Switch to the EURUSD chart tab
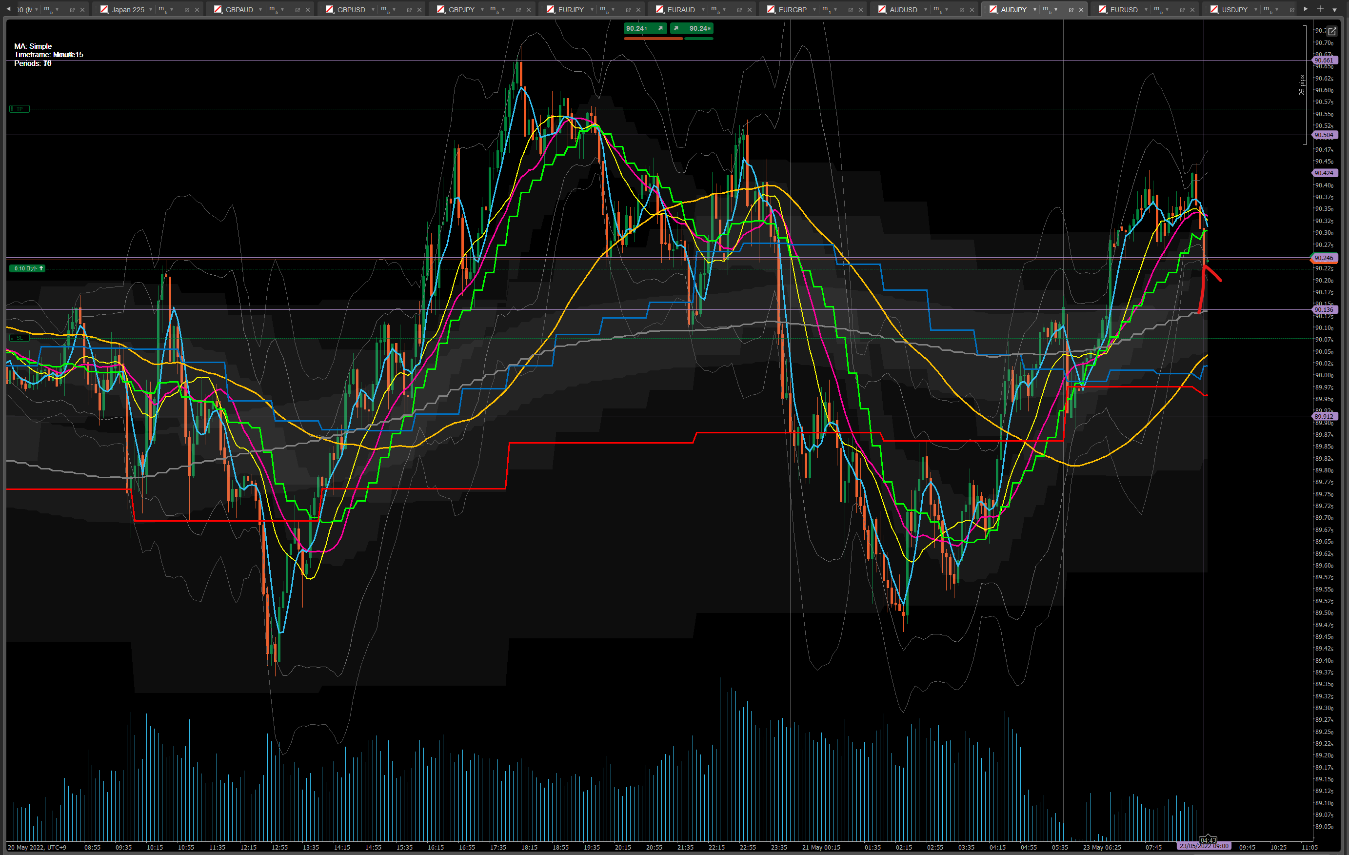The image size is (1349, 855). click(x=1123, y=10)
